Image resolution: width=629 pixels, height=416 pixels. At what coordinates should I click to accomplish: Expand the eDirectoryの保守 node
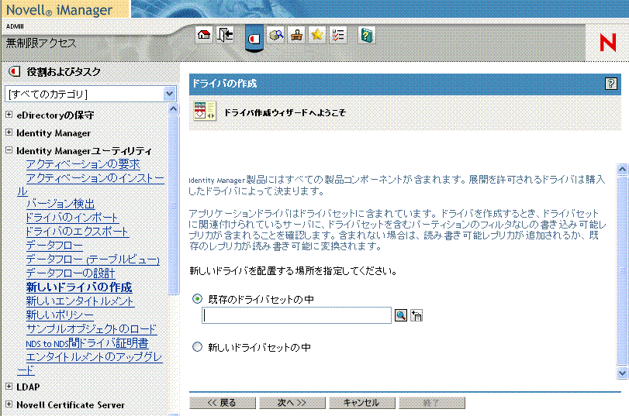pyautogui.click(x=9, y=115)
